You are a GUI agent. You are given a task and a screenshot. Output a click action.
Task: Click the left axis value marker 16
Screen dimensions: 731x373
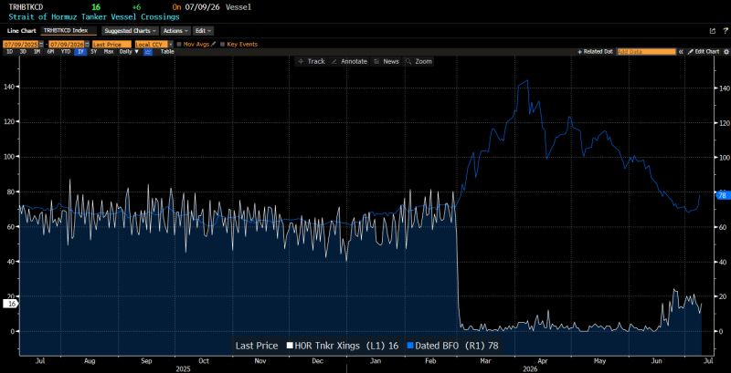(x=11, y=304)
